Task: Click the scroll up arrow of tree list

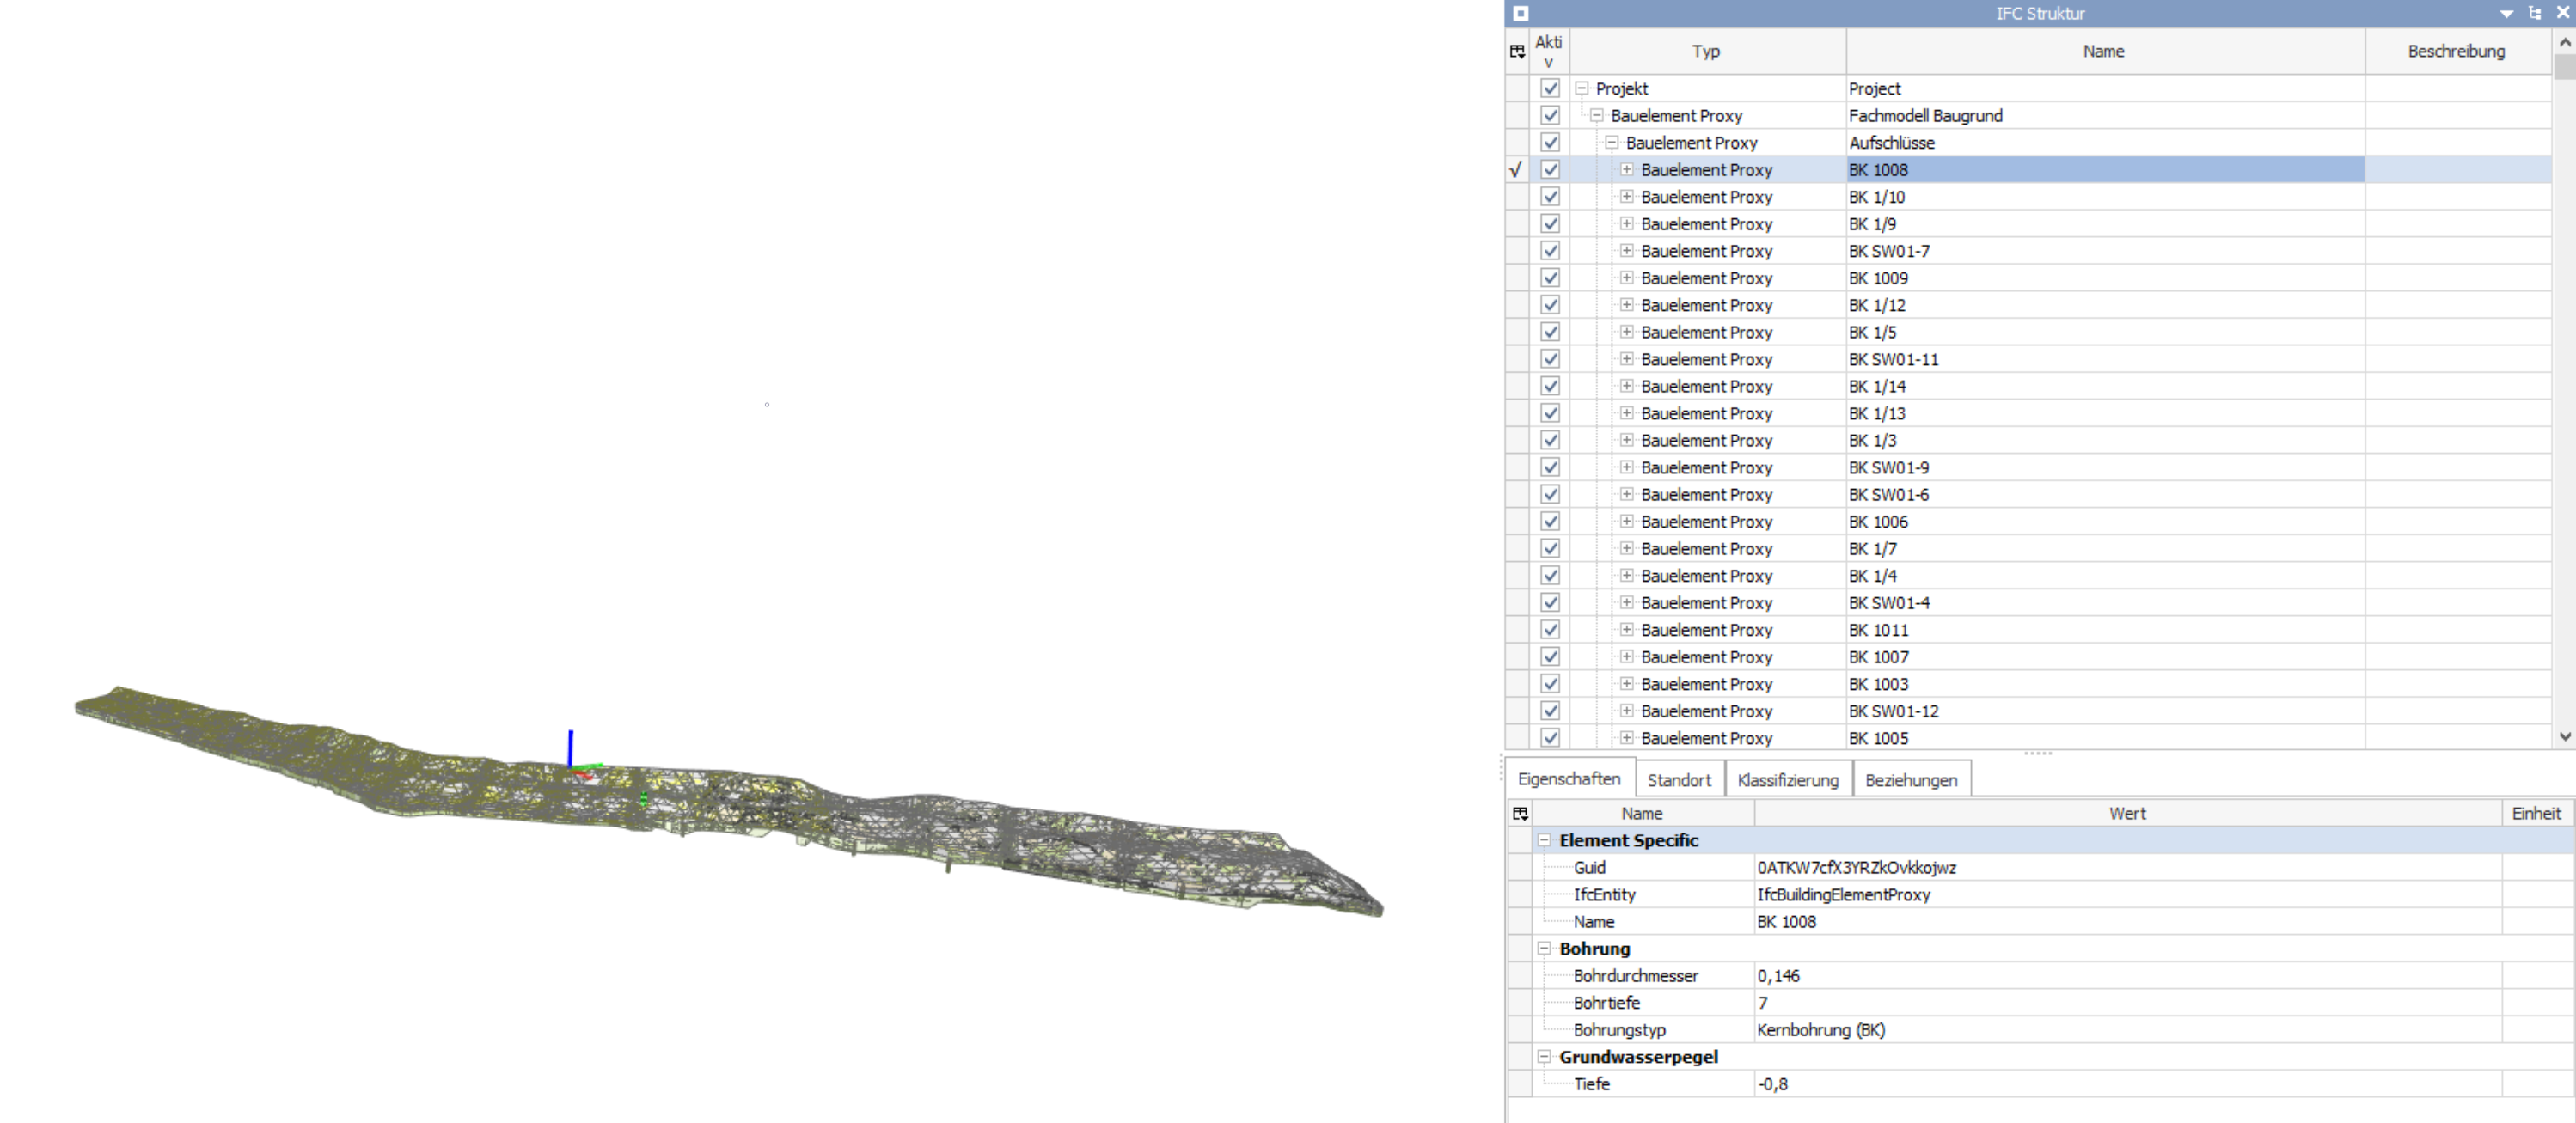Action: pos(2564,42)
